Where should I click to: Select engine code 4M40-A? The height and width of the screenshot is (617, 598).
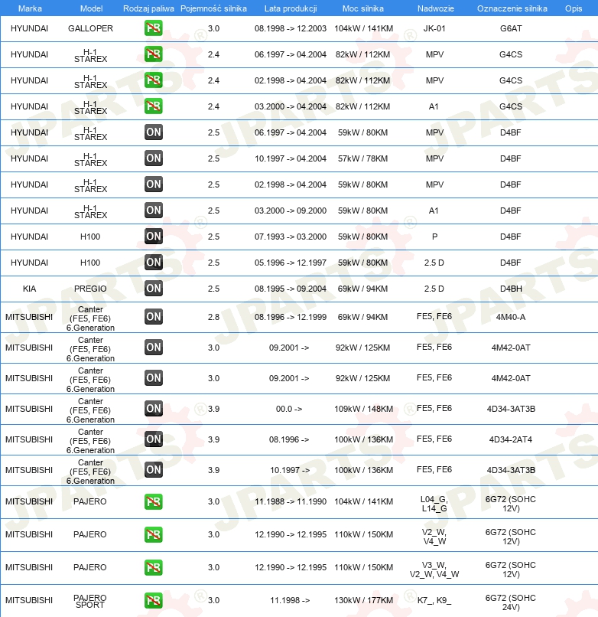point(511,317)
